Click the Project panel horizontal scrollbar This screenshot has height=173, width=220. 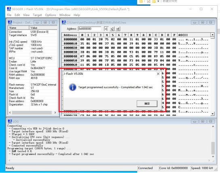[32, 113]
